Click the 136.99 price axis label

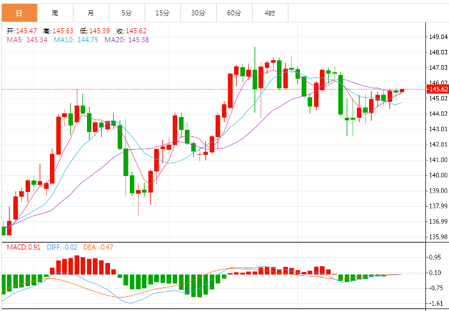click(438, 221)
